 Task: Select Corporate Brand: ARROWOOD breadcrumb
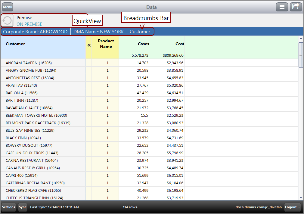[x=35, y=32]
